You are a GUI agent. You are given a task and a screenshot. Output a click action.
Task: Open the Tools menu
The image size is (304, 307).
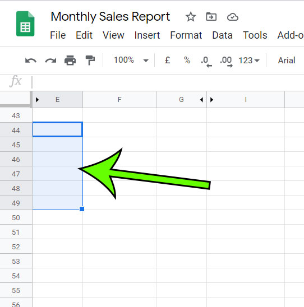[x=255, y=35]
